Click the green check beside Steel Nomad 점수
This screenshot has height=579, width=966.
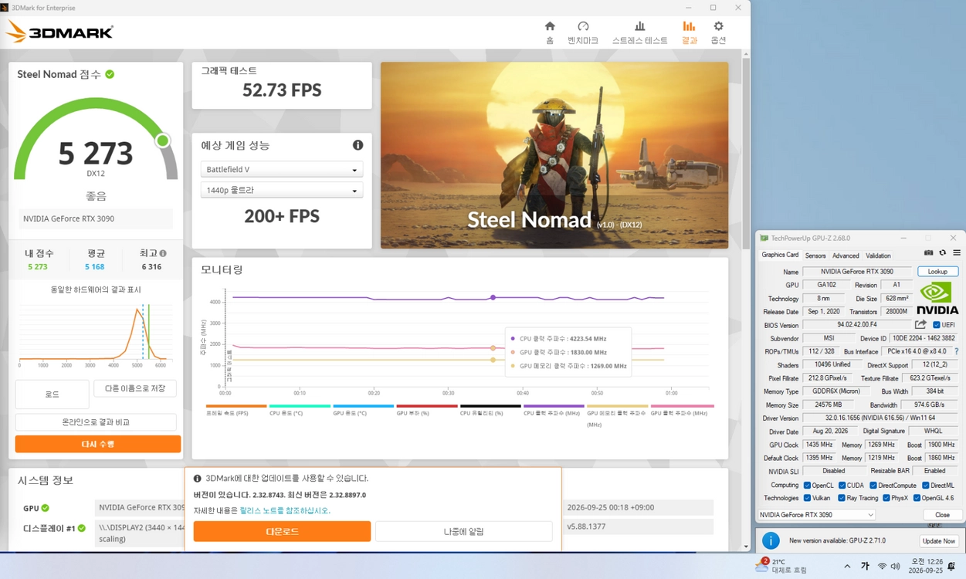(x=110, y=74)
